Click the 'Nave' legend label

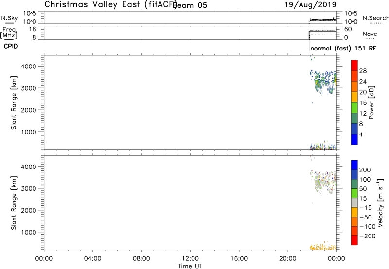click(x=370, y=34)
